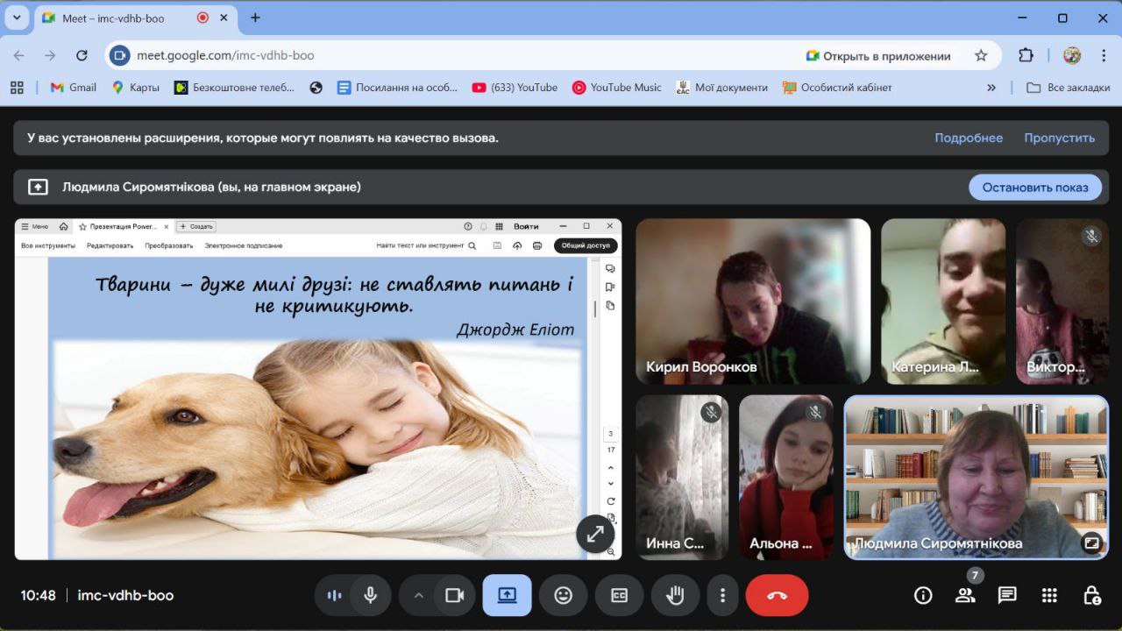The image size is (1122, 631).
Task: Click the Подробнее link
Action: point(968,138)
